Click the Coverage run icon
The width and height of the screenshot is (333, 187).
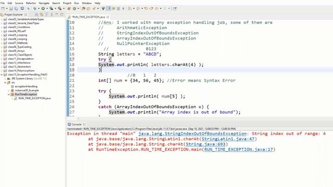(x=51, y=8)
